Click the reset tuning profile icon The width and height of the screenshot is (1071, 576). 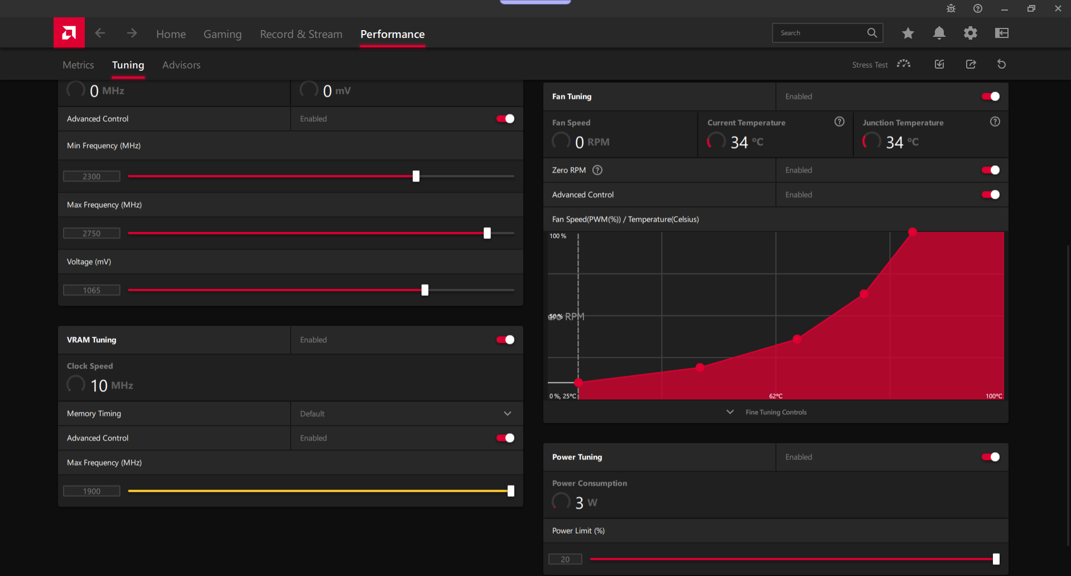coord(1002,64)
